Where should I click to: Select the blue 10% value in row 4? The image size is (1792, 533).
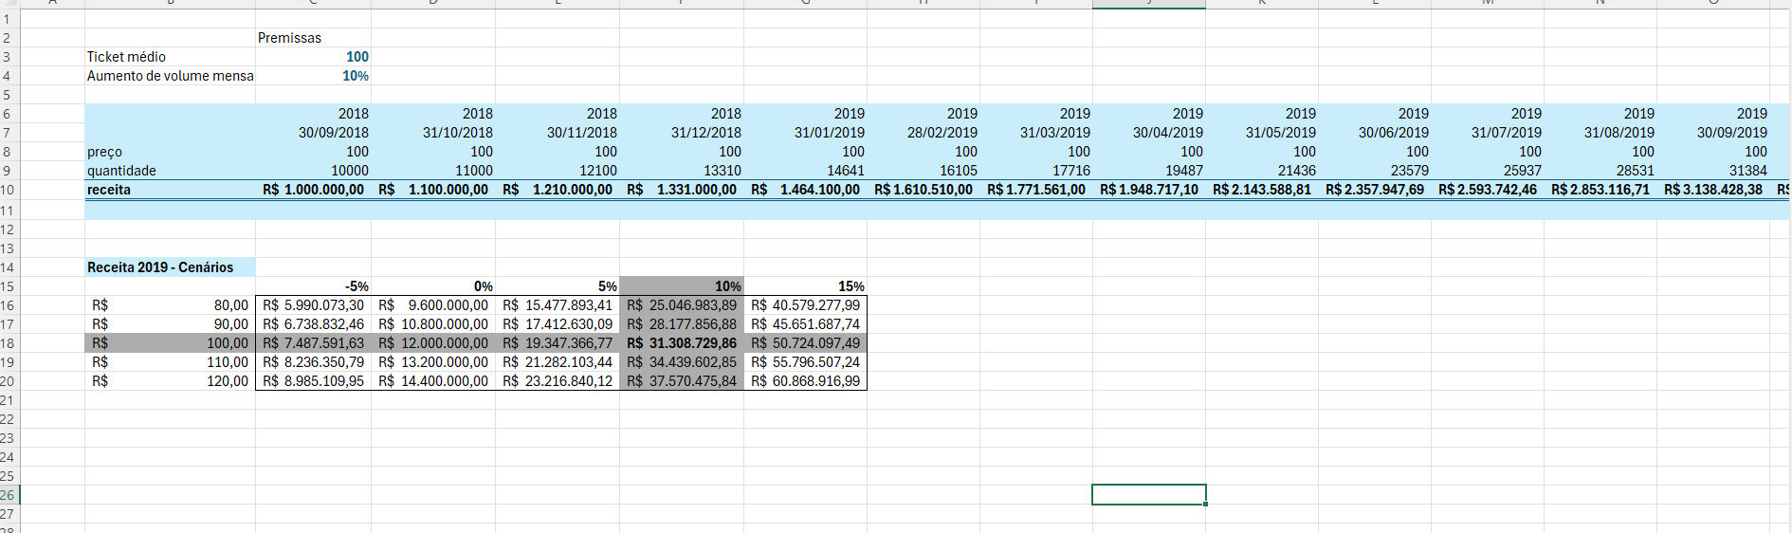(x=313, y=76)
